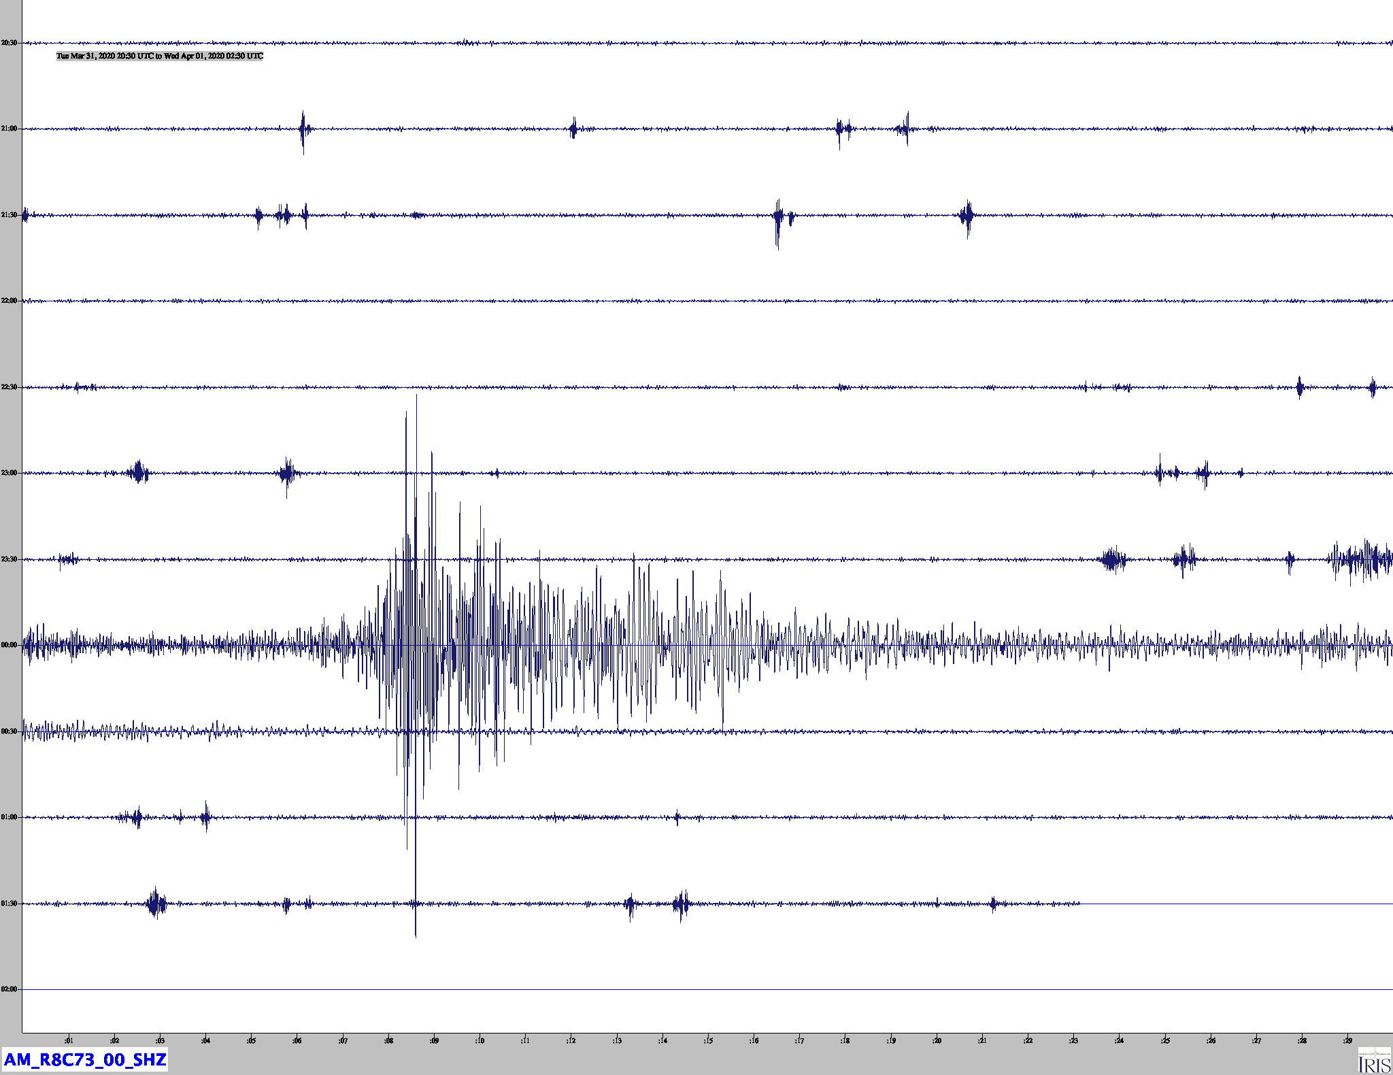Select the 20:30 time label
1393x1075 pixels.
[9, 43]
